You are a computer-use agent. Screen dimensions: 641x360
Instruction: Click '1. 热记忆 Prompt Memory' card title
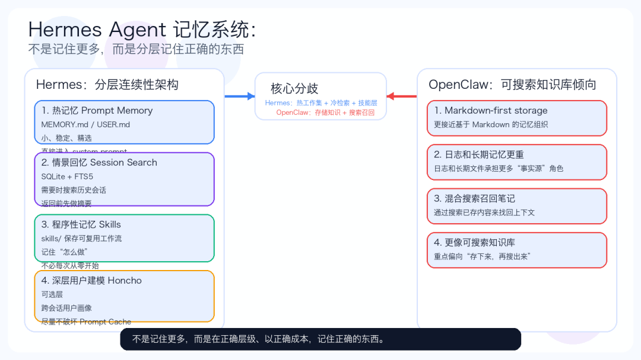(x=97, y=111)
